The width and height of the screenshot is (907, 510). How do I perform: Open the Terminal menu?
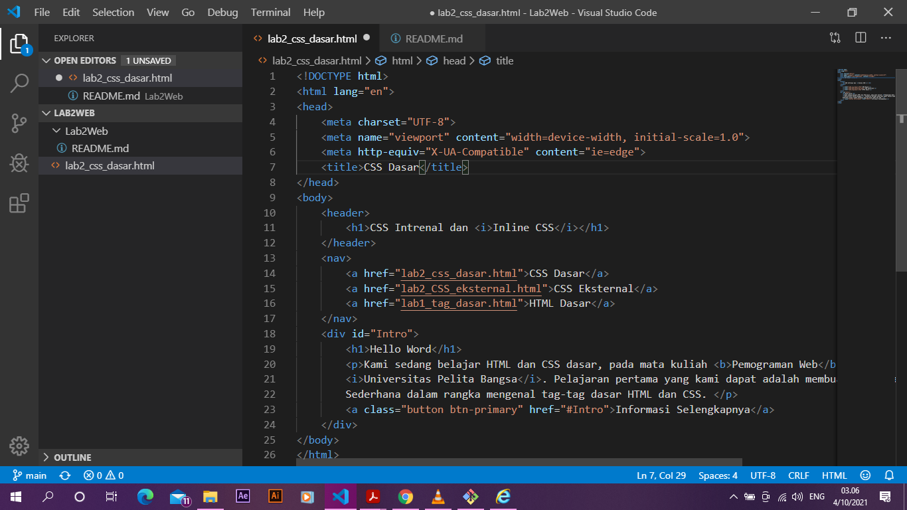pyautogui.click(x=270, y=12)
